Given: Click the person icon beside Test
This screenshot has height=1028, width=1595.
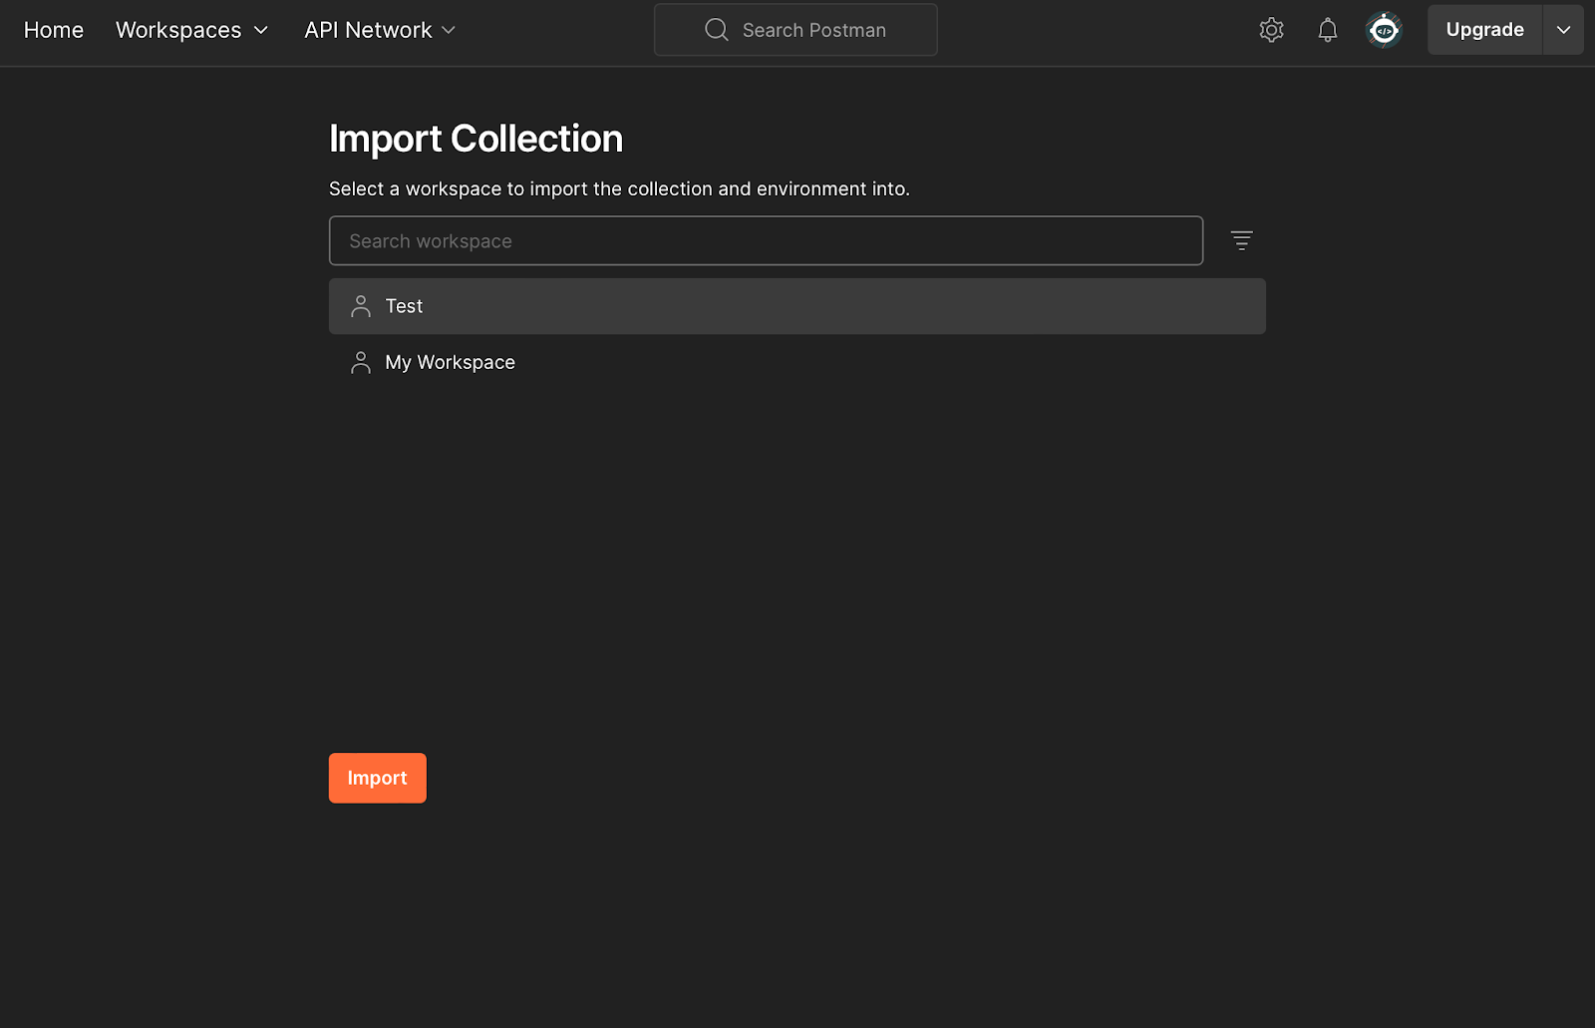Looking at the screenshot, I should point(361,306).
